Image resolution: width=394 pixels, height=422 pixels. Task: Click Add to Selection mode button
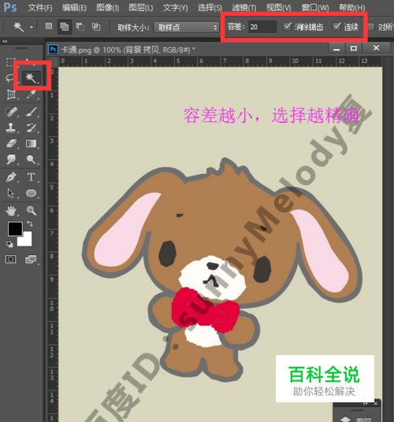[65, 27]
